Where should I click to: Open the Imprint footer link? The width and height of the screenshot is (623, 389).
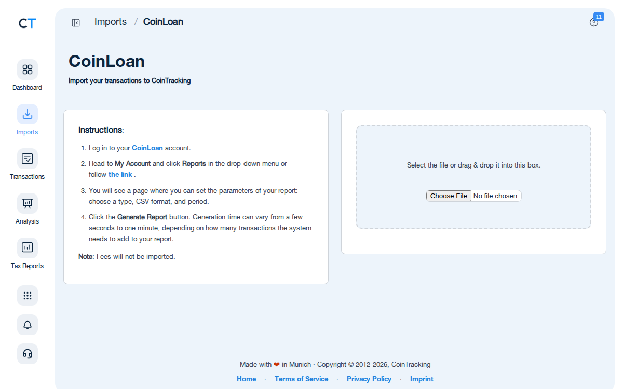(422, 379)
